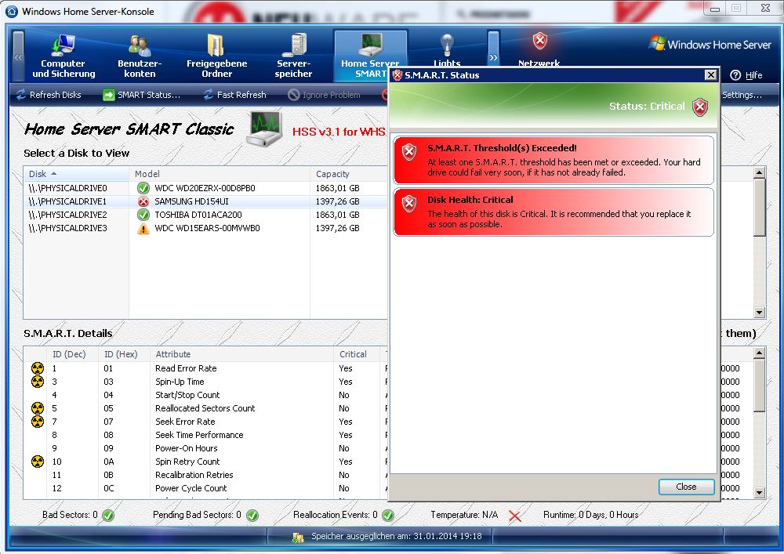Click Status Critical shield icon
The height and width of the screenshot is (554, 784).
(700, 107)
